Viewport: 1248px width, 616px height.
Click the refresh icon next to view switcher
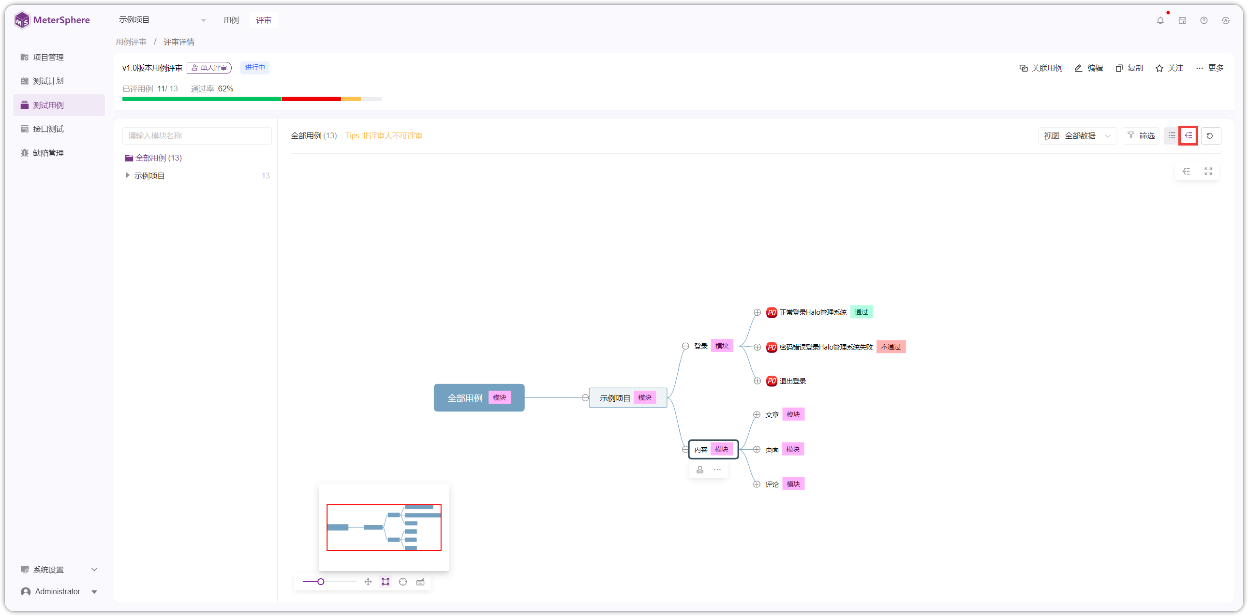click(x=1210, y=135)
